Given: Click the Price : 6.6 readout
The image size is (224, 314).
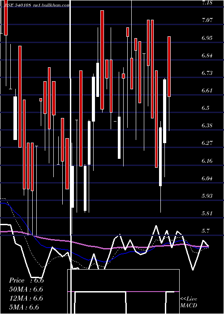Looking at the screenshot, I should (26, 280).
